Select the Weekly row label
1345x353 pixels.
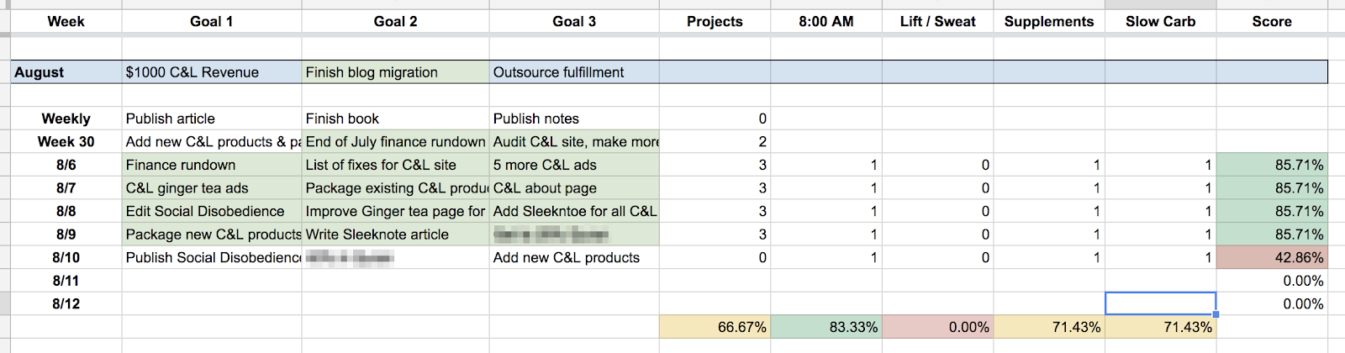tap(66, 119)
